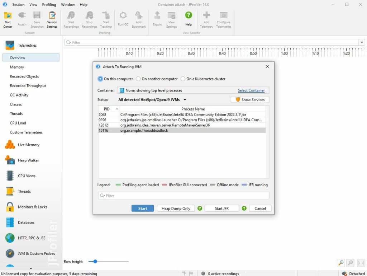The width and height of the screenshot is (367, 276).
Task: Open the HTTP, RPC & JEE section
Action: 31,238
